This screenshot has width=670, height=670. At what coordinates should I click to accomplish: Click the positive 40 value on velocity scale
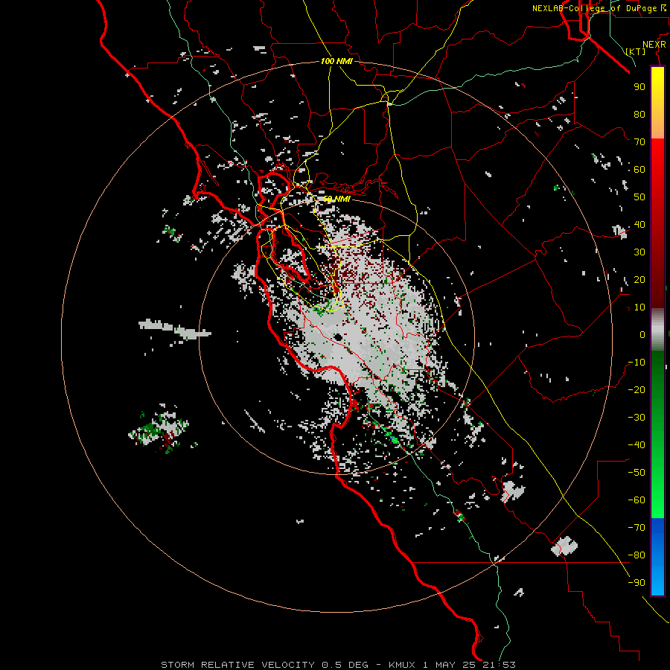tap(639, 225)
